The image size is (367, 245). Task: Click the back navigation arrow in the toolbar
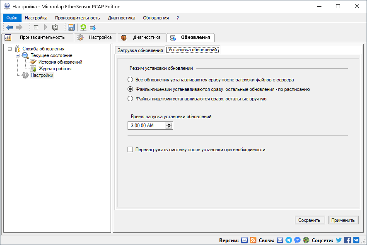click(9, 27)
